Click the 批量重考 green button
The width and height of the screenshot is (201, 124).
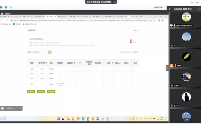click(51, 91)
